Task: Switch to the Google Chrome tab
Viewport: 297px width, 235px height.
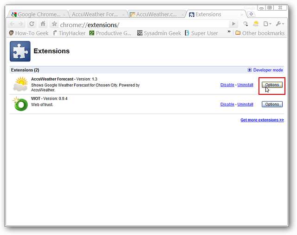Action: (x=38, y=14)
